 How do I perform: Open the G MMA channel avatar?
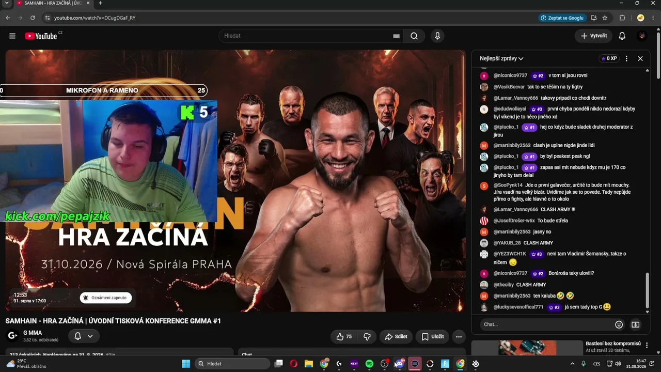12,336
